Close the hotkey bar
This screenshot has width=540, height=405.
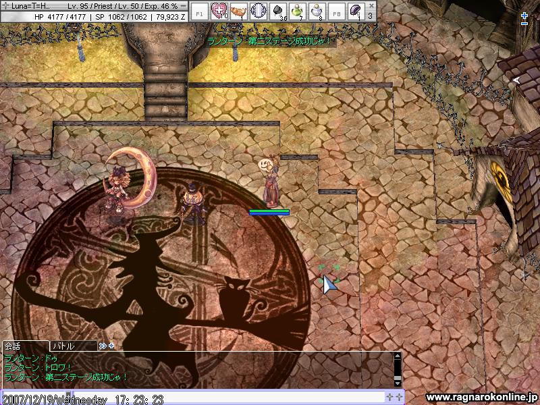click(371, 5)
